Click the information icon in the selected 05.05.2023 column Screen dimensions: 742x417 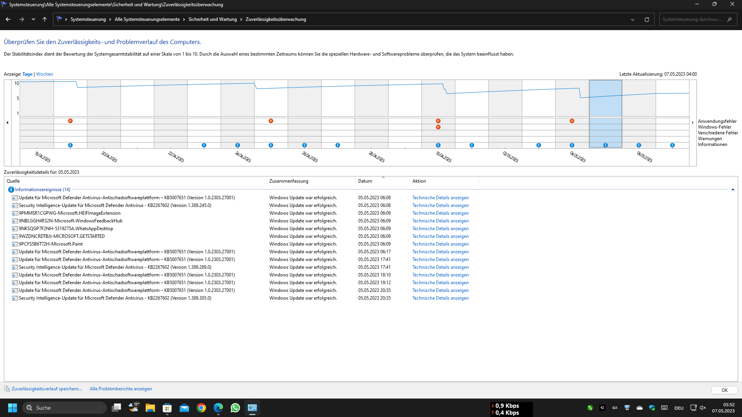(606, 145)
